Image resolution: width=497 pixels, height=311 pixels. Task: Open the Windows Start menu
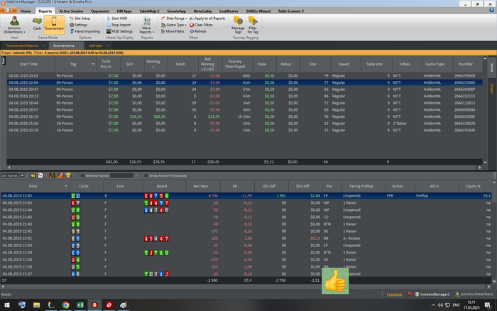[6, 305]
